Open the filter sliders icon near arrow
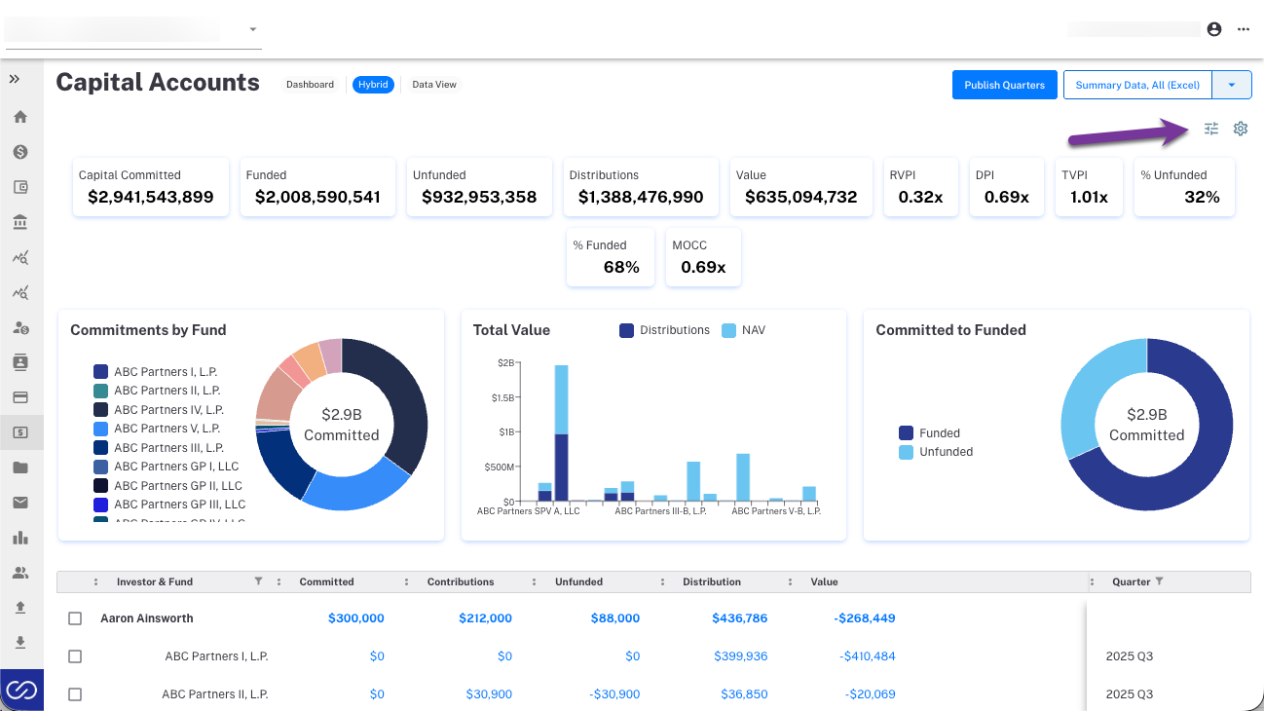The width and height of the screenshot is (1264, 711). click(1211, 129)
